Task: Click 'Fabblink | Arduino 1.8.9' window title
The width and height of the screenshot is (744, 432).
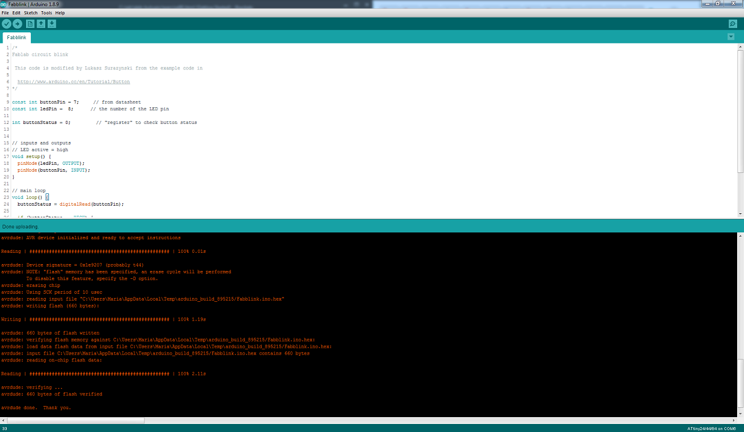Action: tap(35, 4)
